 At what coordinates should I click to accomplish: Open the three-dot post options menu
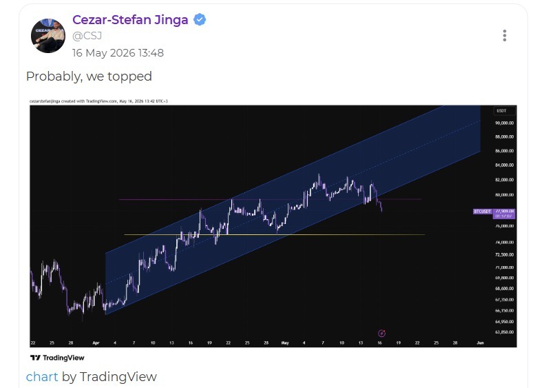[x=504, y=36]
